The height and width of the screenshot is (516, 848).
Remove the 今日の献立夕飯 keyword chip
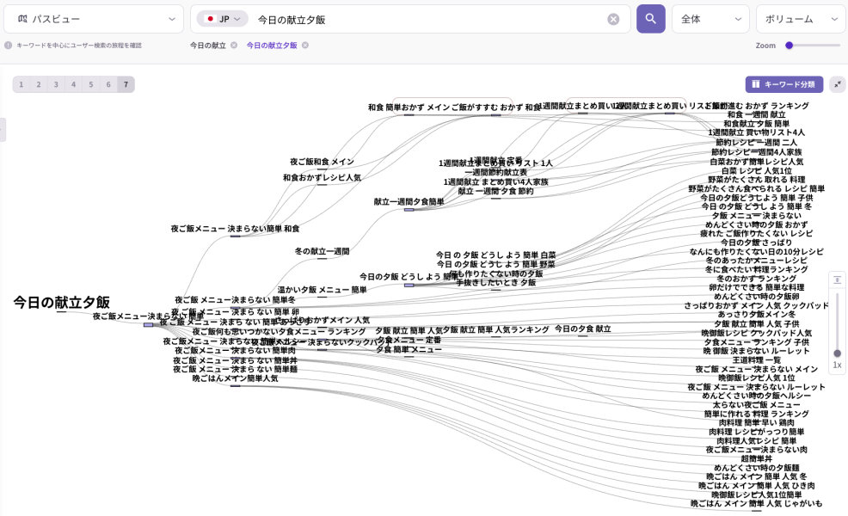coord(305,46)
